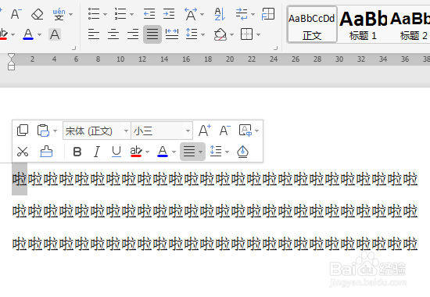
Task: Click mini toolbar shrink font icon
Action: click(225, 131)
